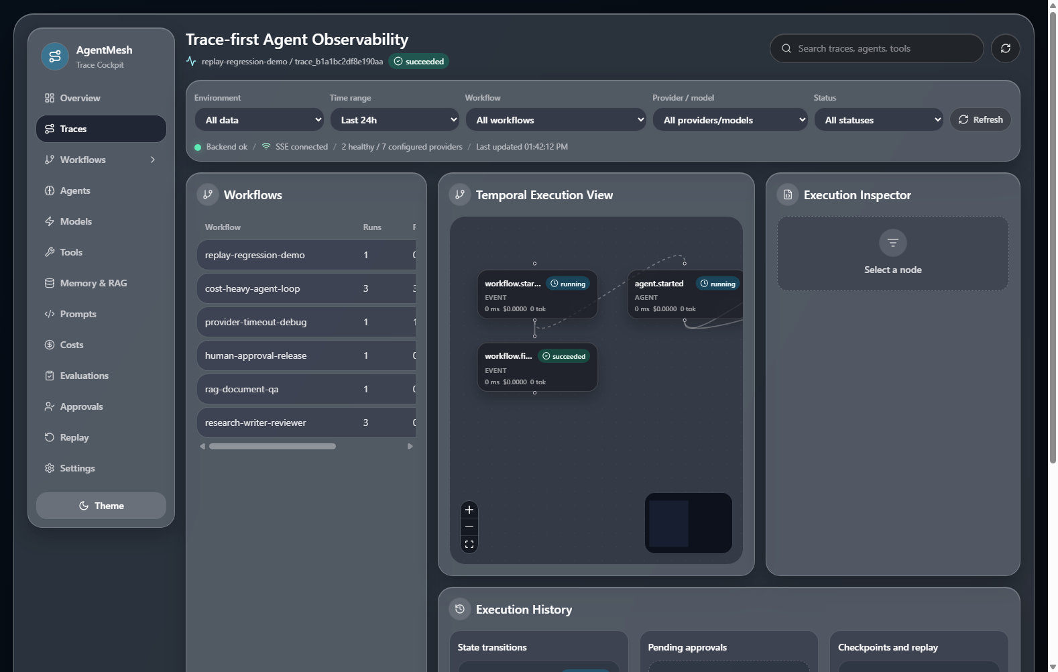The width and height of the screenshot is (1058, 672).
Task: Click the Runs column header
Action: (x=372, y=227)
